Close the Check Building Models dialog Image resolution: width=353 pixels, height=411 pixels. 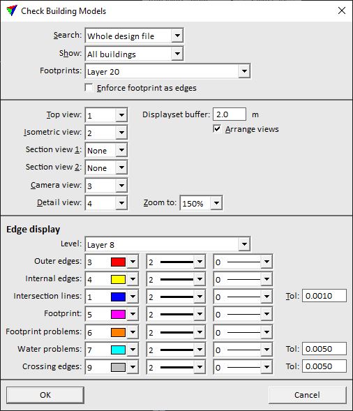tap(341, 10)
